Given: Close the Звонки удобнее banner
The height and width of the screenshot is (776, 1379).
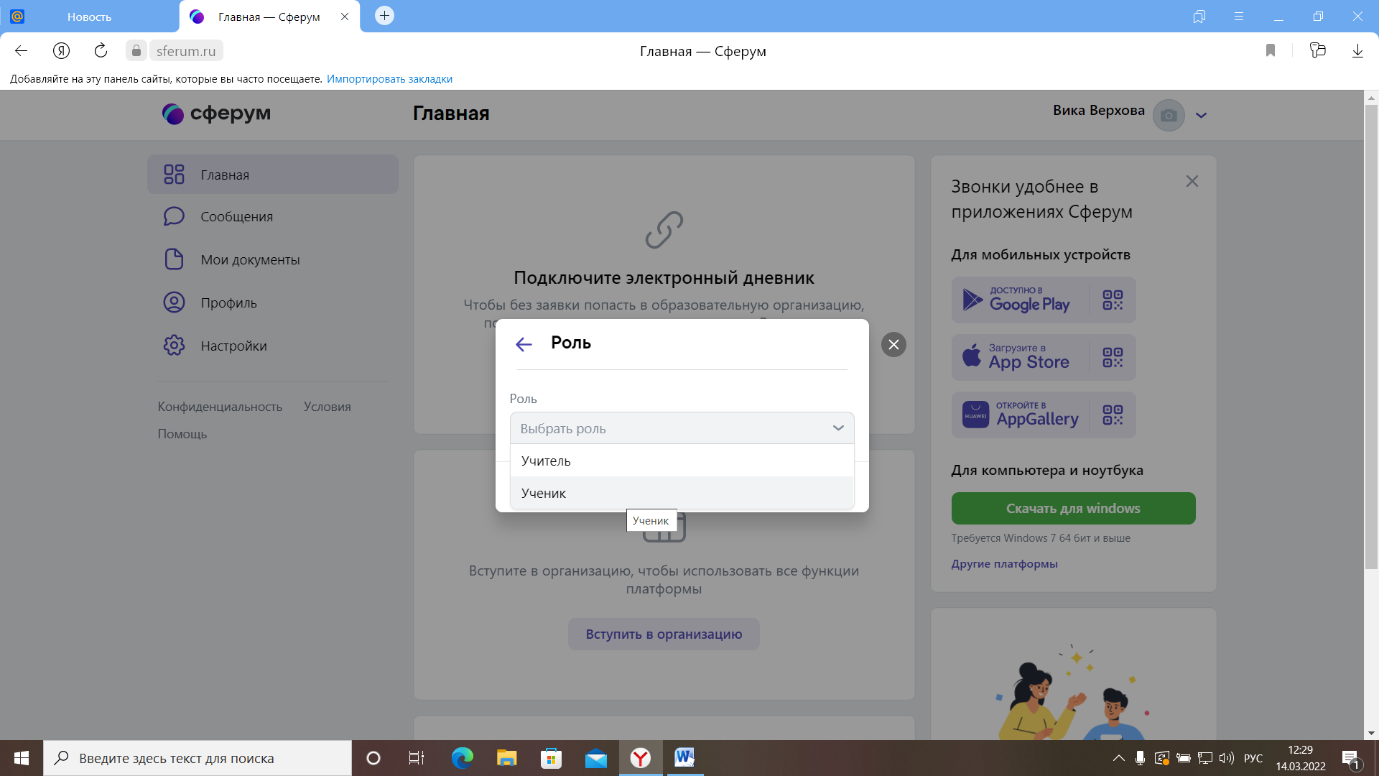Looking at the screenshot, I should 1192,181.
